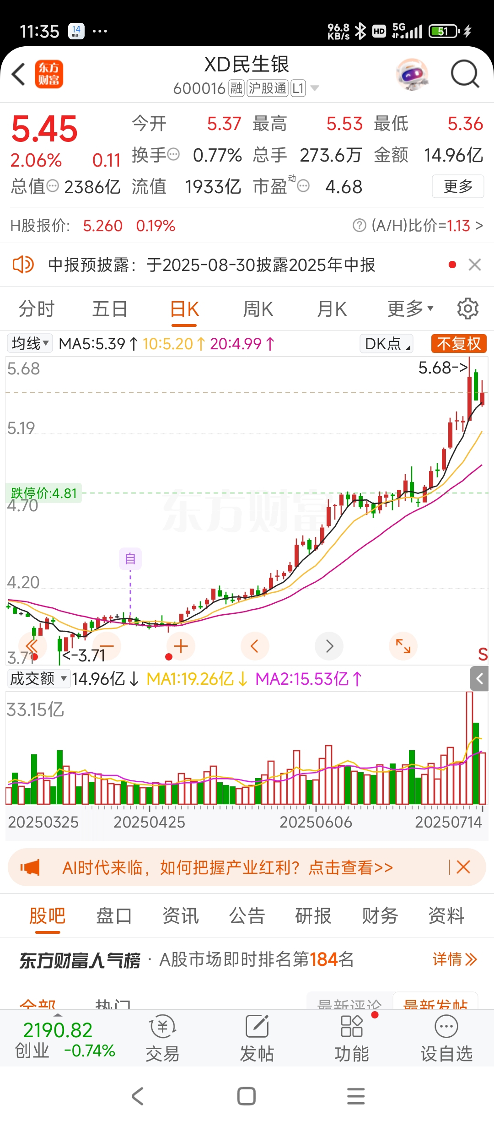Switch to the 五日 chart tab
This screenshot has height=1126, width=494.
coord(110,309)
